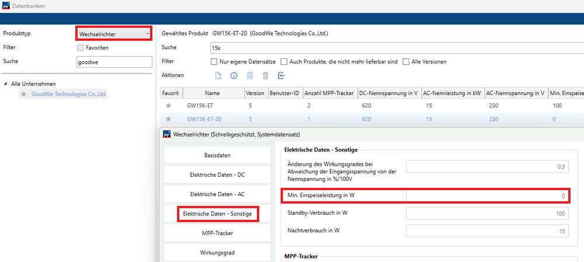Select the MPP-Tracker section button
584x262 pixels.
tap(217, 233)
